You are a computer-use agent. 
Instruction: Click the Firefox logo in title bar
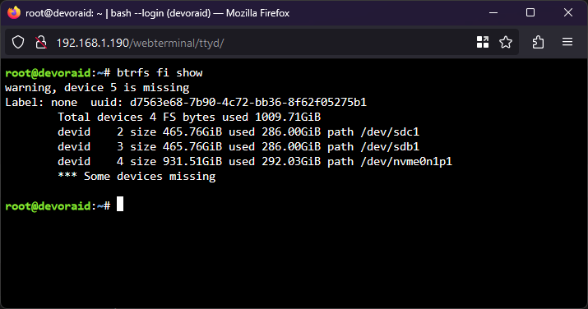click(x=14, y=12)
